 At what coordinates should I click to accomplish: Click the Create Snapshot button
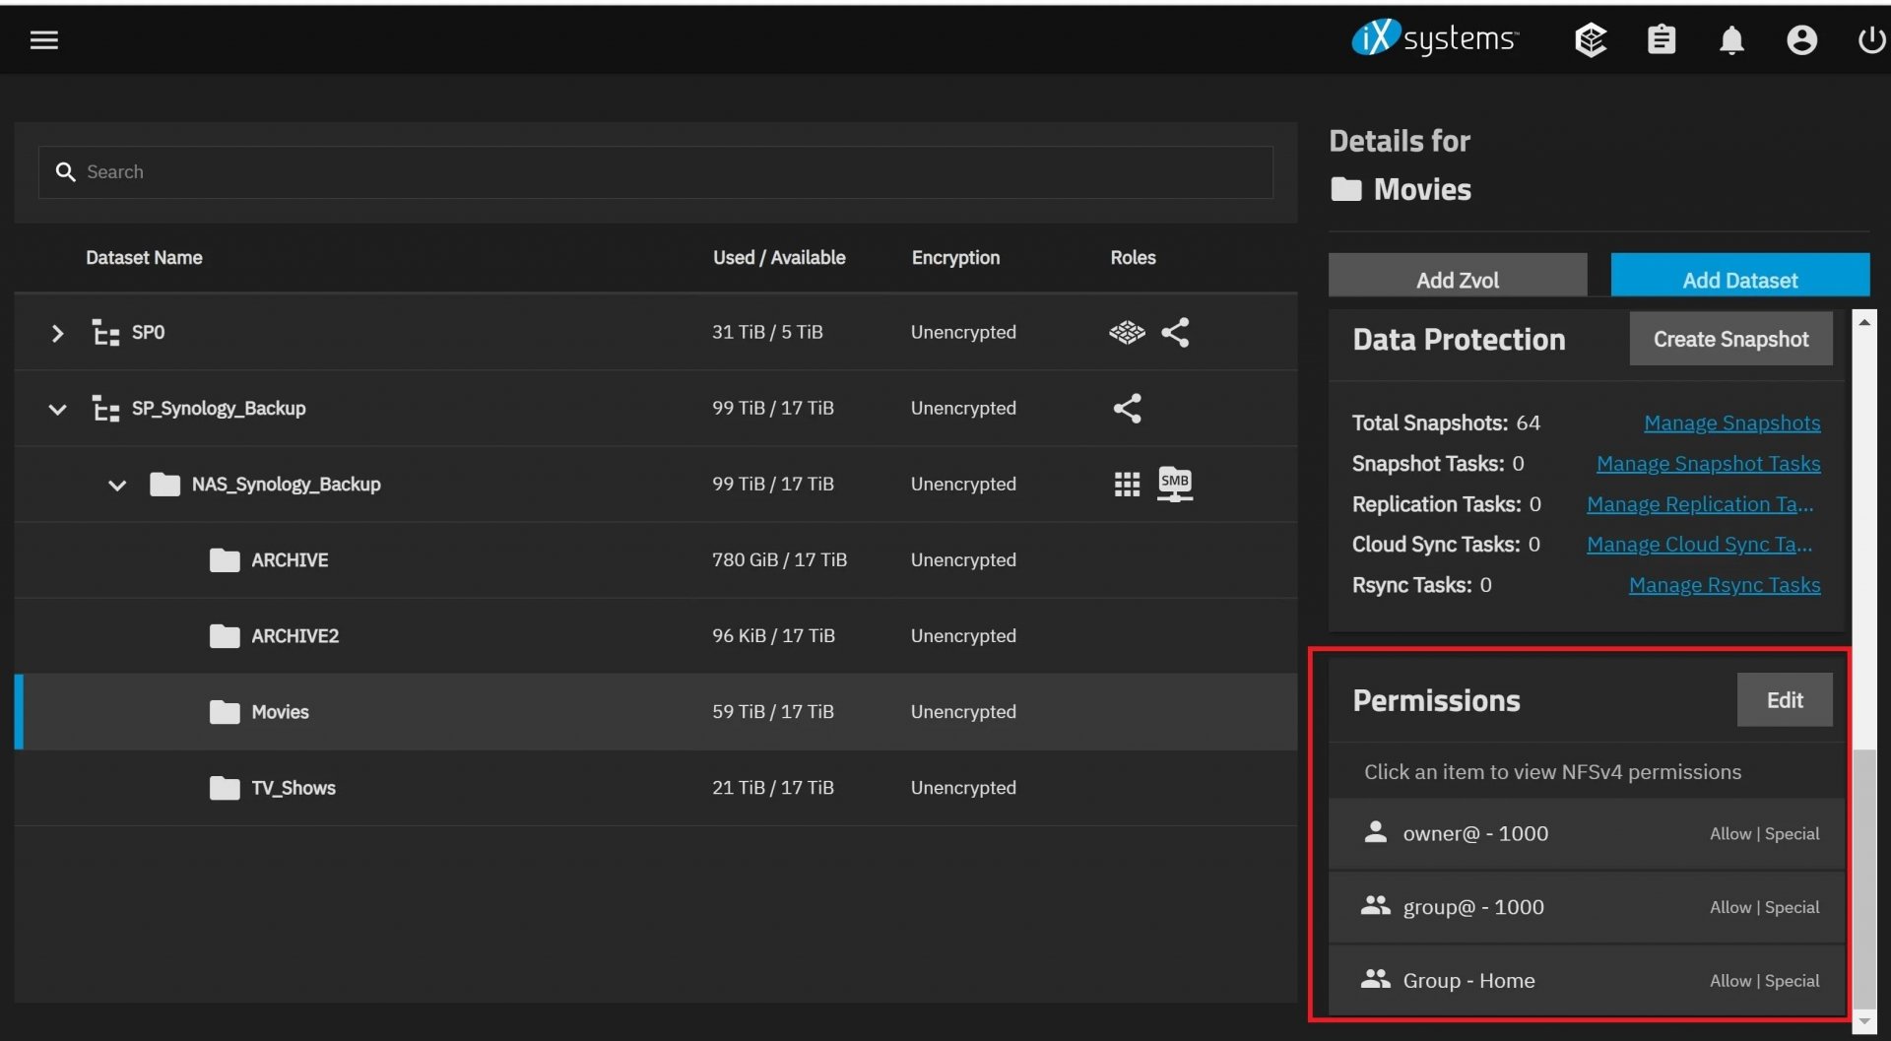pos(1730,339)
